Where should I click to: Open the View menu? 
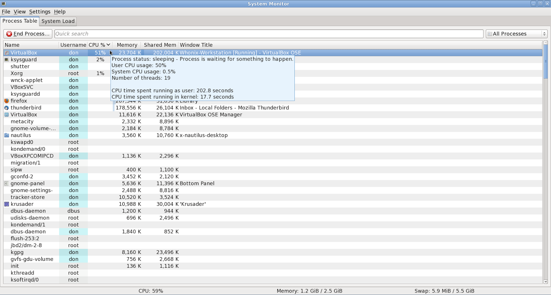click(20, 12)
